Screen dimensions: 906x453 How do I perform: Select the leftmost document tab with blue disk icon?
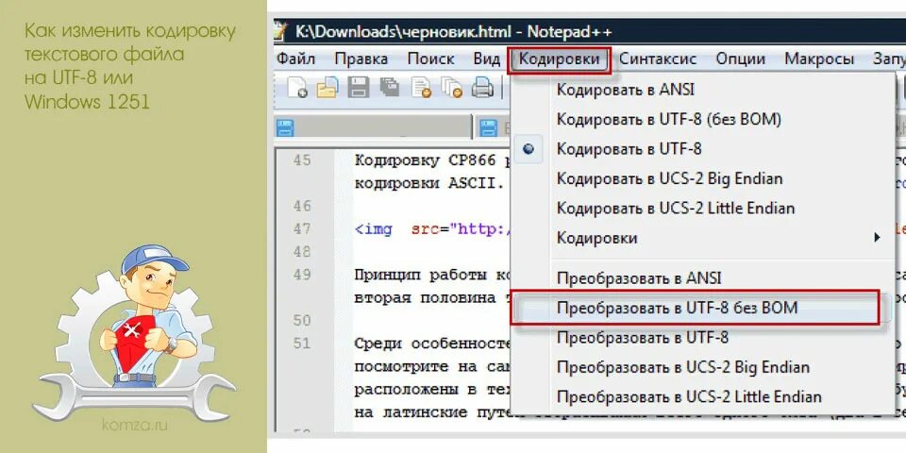[284, 127]
